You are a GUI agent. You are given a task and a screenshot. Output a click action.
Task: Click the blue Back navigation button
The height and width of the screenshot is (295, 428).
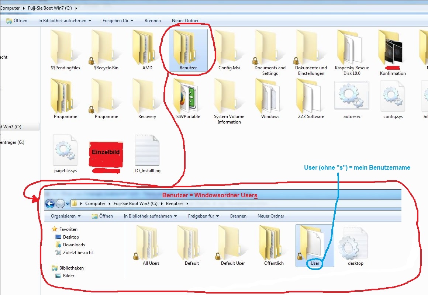pyautogui.click(x=50, y=204)
